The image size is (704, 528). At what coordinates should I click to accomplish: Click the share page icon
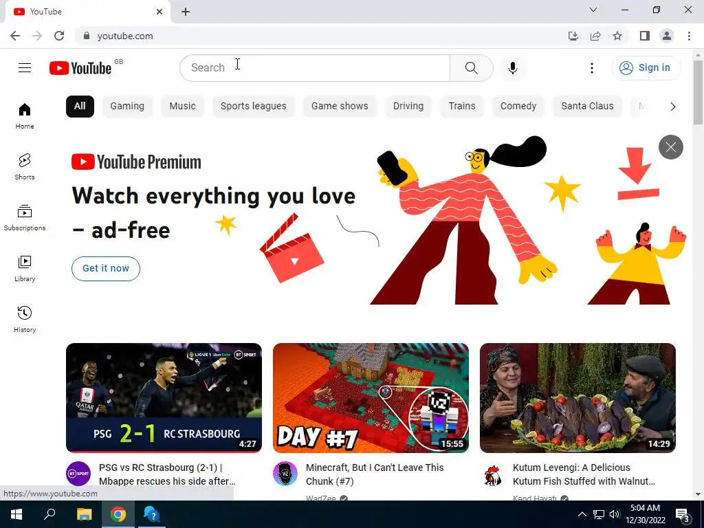595,36
